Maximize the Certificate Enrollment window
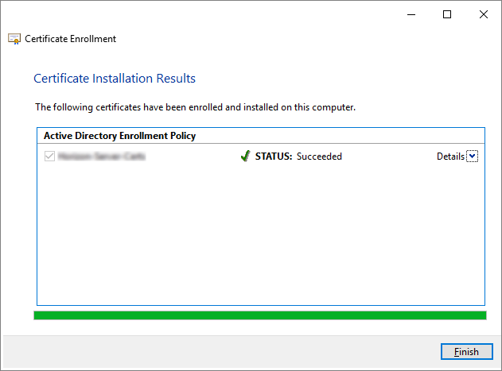The image size is (502, 371). point(447,14)
